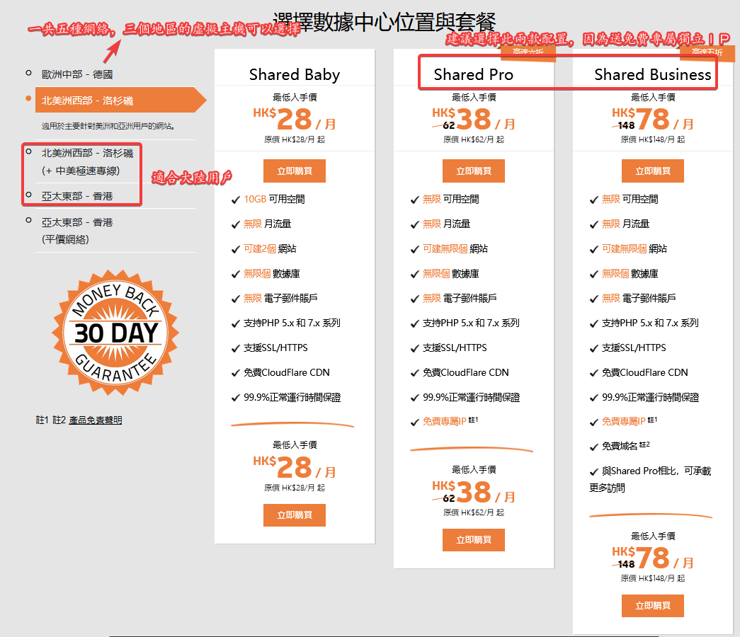Click 支持PHP 5.x 和 7.x 系列 in Shared Baby
This screenshot has height=637, width=740.
tap(292, 323)
